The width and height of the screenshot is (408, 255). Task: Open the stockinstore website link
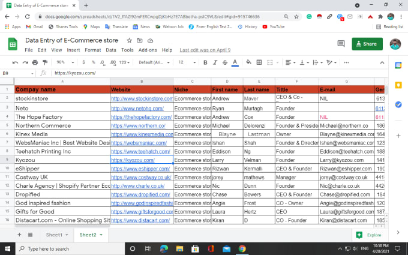142,98
